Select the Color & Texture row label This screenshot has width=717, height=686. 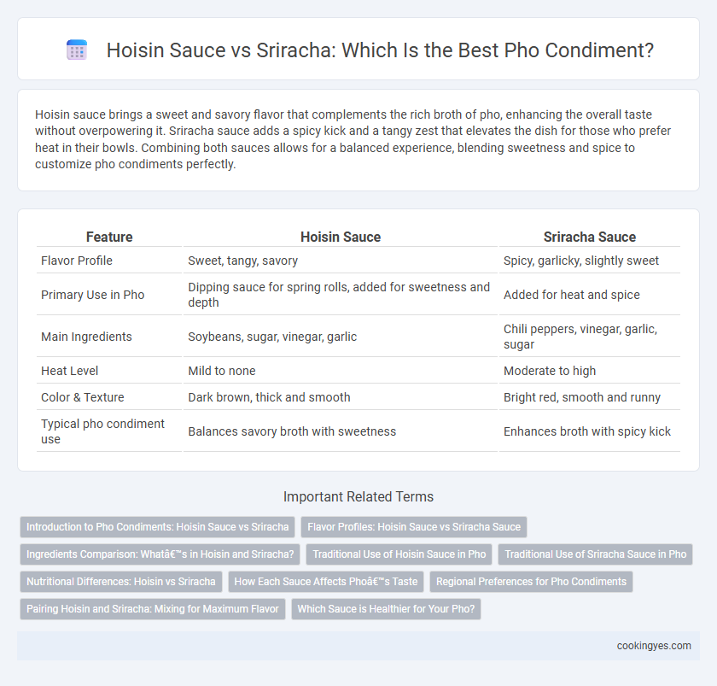[82, 397]
